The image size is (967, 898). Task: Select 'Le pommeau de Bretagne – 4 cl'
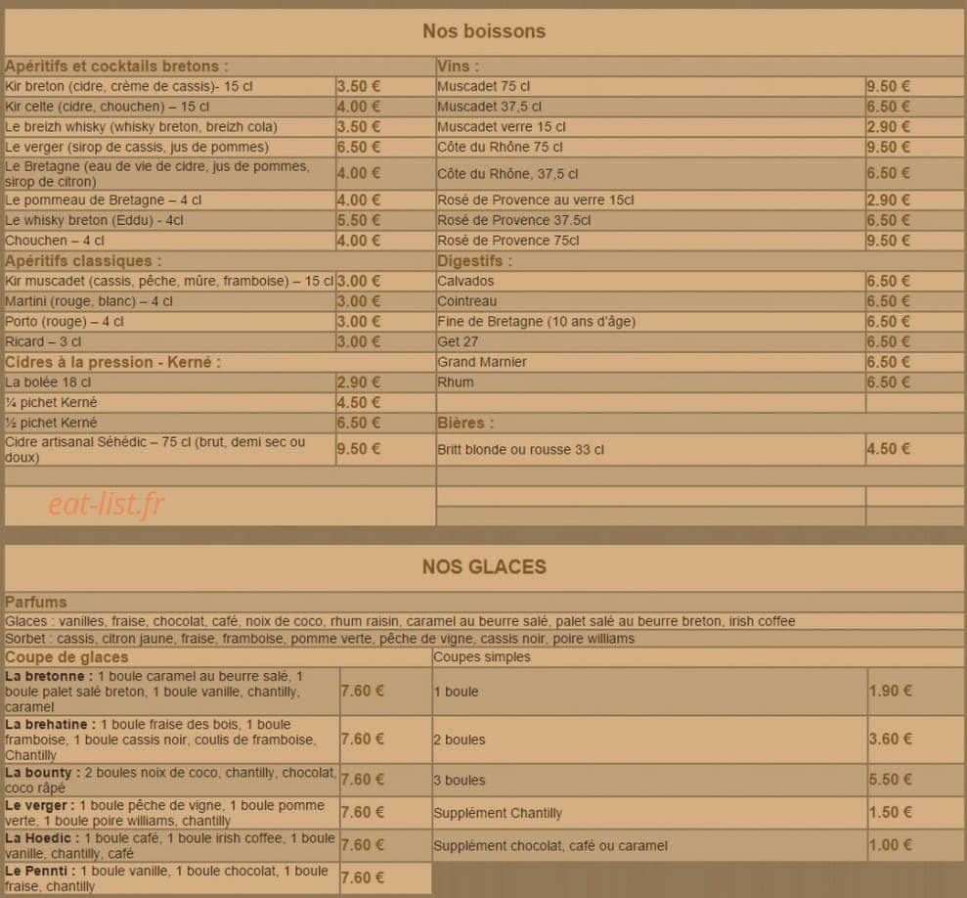103,201
